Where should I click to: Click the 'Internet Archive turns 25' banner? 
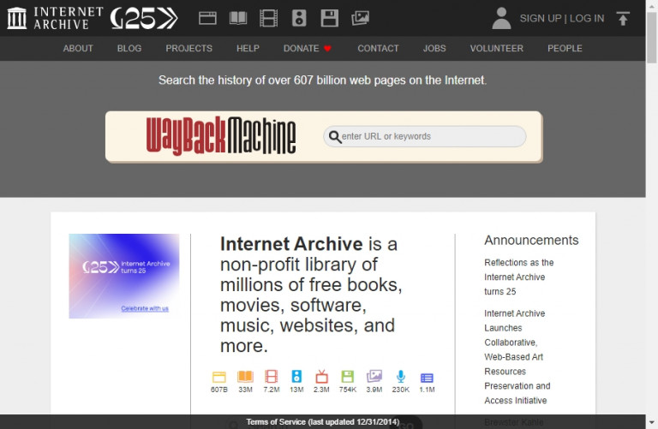tap(124, 276)
